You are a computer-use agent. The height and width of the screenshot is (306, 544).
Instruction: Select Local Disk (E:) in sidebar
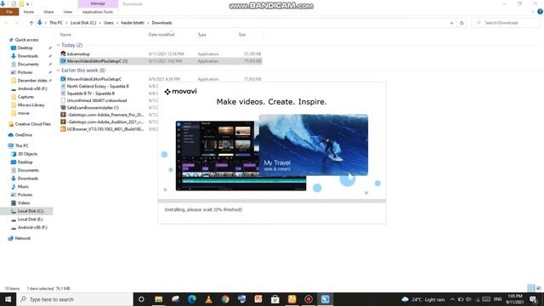click(31, 219)
